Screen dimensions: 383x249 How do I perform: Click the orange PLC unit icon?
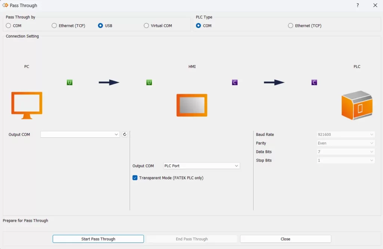click(x=357, y=105)
